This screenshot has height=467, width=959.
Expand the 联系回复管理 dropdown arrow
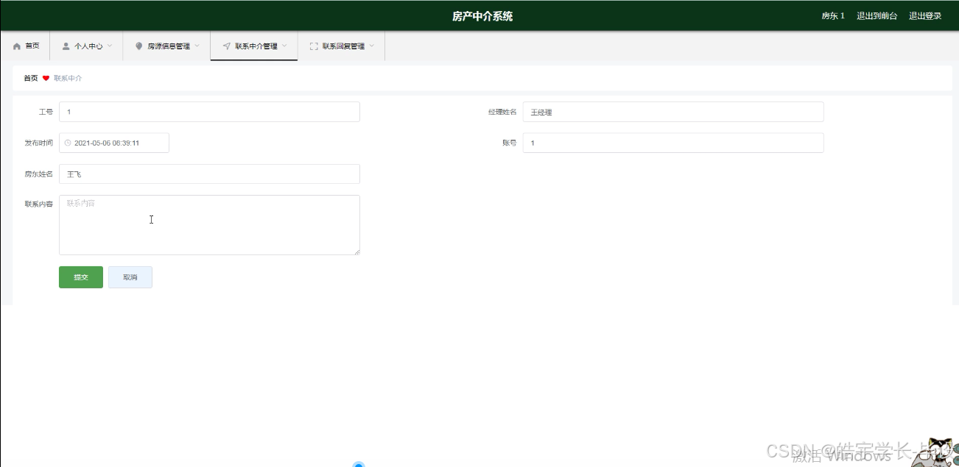[371, 46]
